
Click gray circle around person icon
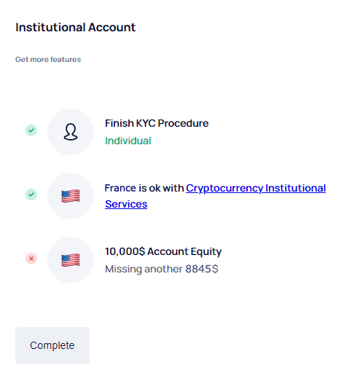click(x=71, y=132)
